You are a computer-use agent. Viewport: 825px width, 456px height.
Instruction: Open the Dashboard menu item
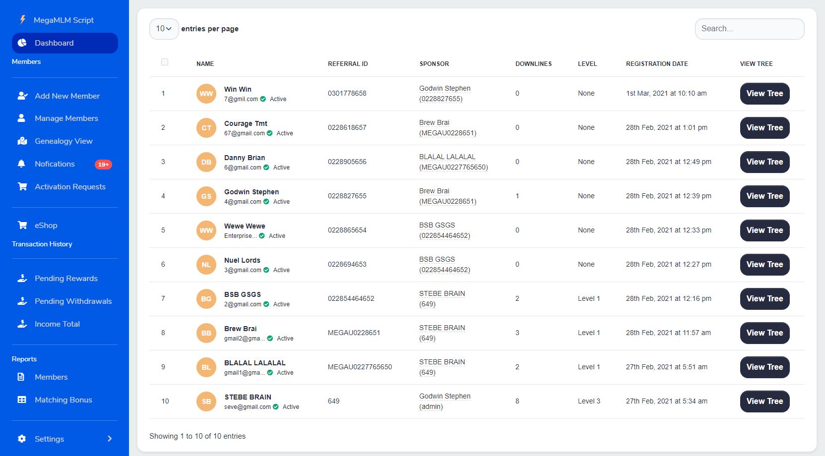[64, 43]
